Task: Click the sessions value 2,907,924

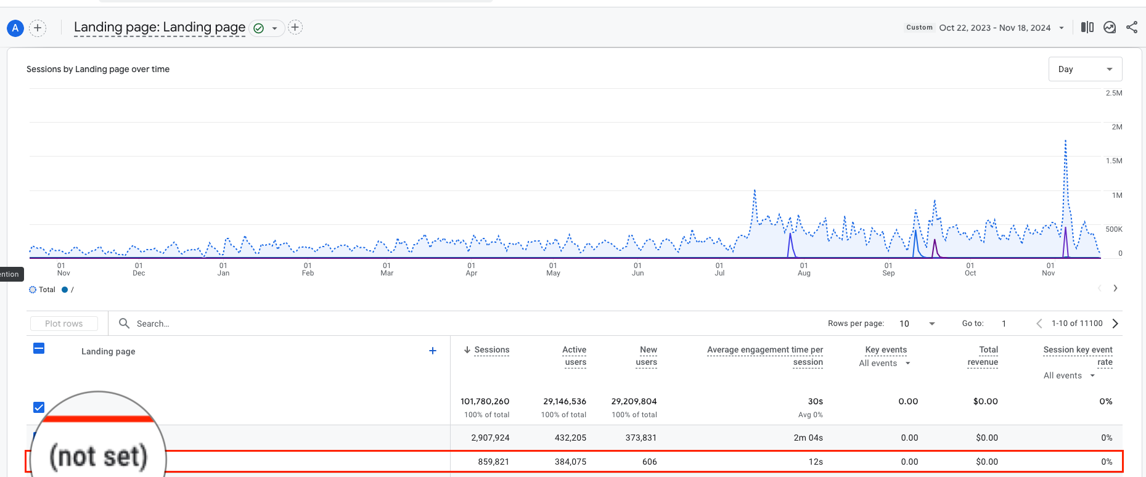Action: [x=490, y=438]
